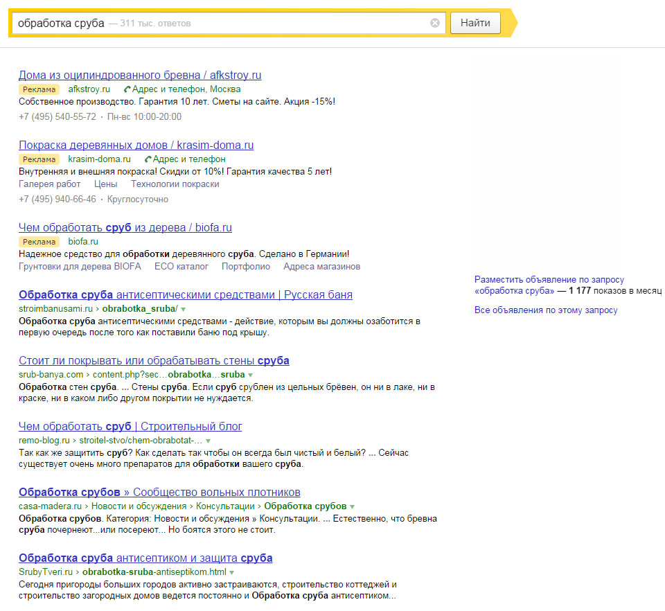Open Цены sitelink under krasim-doma
The image size is (665, 611).
click(x=105, y=184)
